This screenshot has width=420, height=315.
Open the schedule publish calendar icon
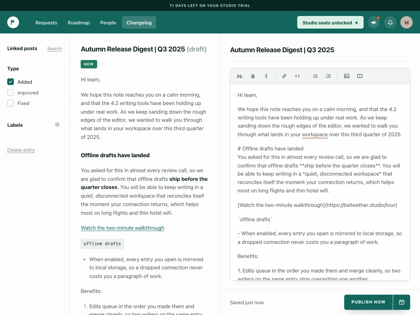pyautogui.click(x=402, y=302)
